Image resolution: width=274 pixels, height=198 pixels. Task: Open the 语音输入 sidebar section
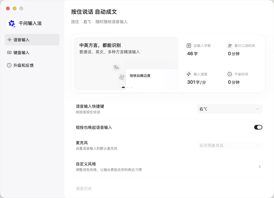tap(32, 40)
